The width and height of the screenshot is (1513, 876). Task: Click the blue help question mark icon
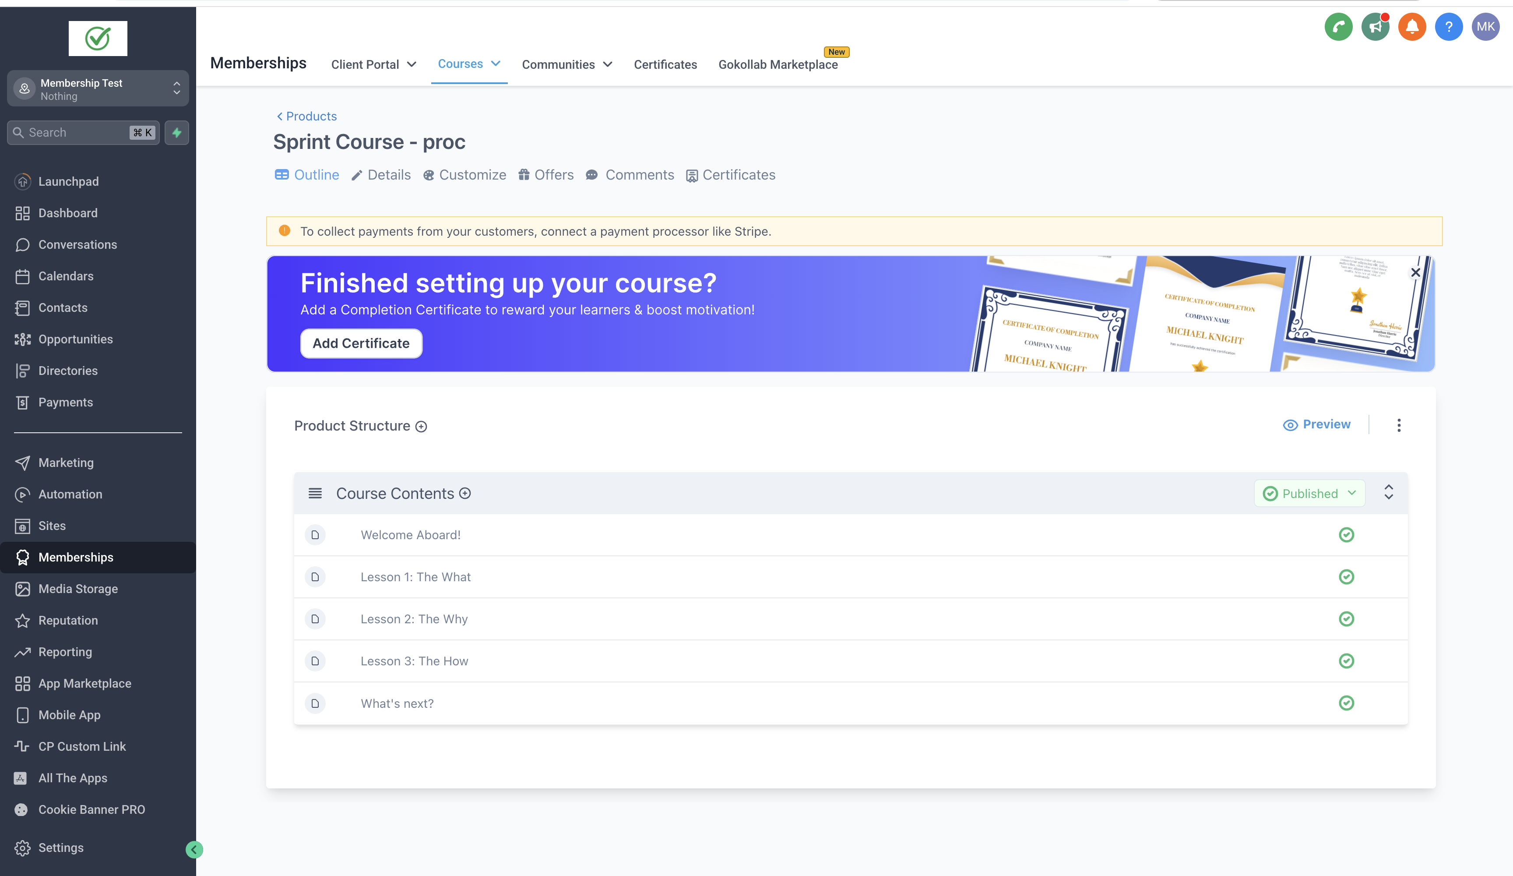[1448, 27]
